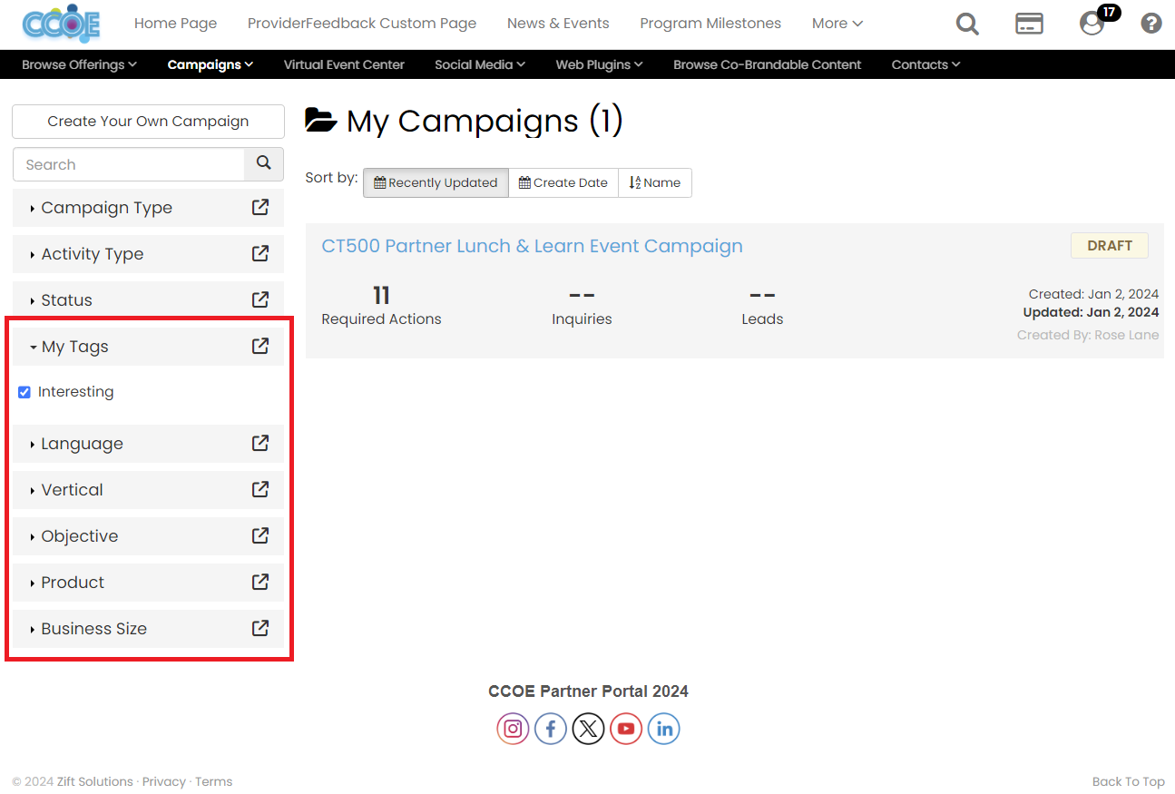Uncheck the Interesting tag filter
The width and height of the screenshot is (1175, 794).
pos(24,391)
